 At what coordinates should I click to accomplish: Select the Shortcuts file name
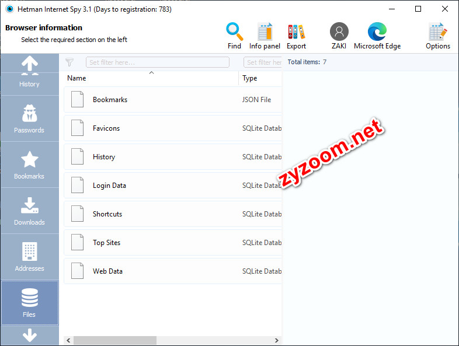107,214
